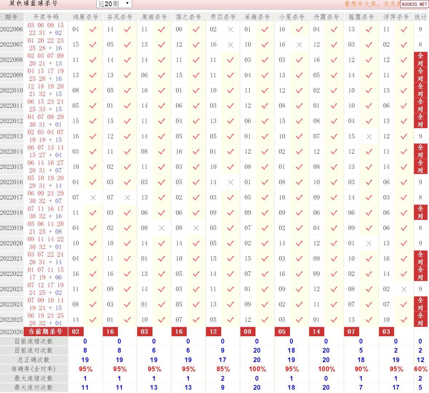Image resolution: width=429 pixels, height=393 pixels.
Task: Click the check mark for 谷风杀号 in row 2022020
Action: point(127,243)
